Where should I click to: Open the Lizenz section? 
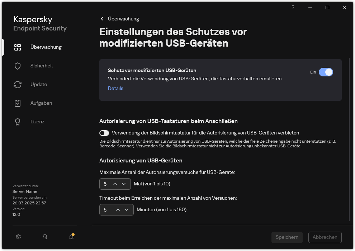pyautogui.click(x=37, y=122)
